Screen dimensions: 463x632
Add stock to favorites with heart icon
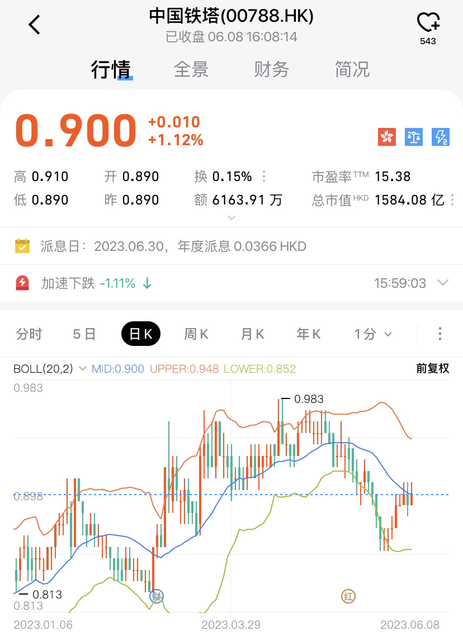click(x=428, y=23)
